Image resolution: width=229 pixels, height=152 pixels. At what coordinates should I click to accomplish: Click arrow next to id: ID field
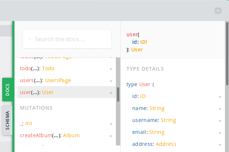(220, 97)
